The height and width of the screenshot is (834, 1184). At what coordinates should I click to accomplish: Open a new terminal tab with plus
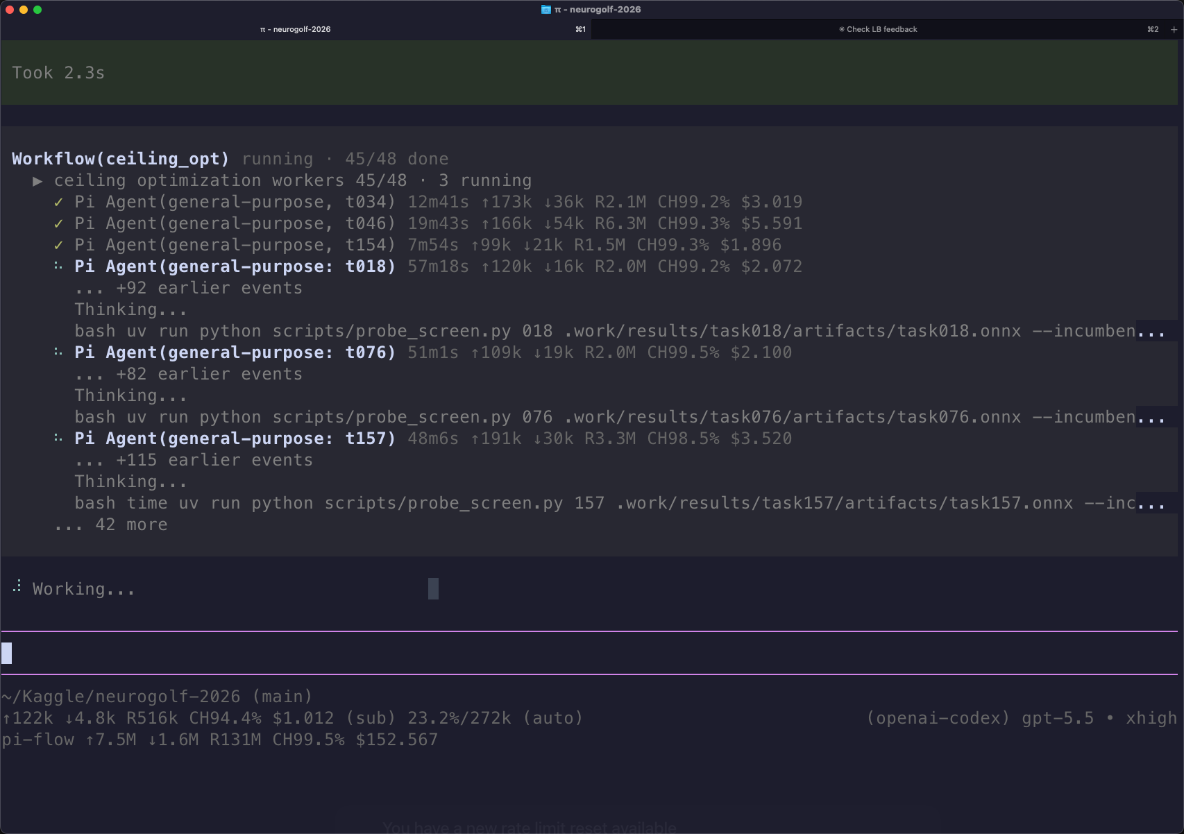(x=1174, y=29)
